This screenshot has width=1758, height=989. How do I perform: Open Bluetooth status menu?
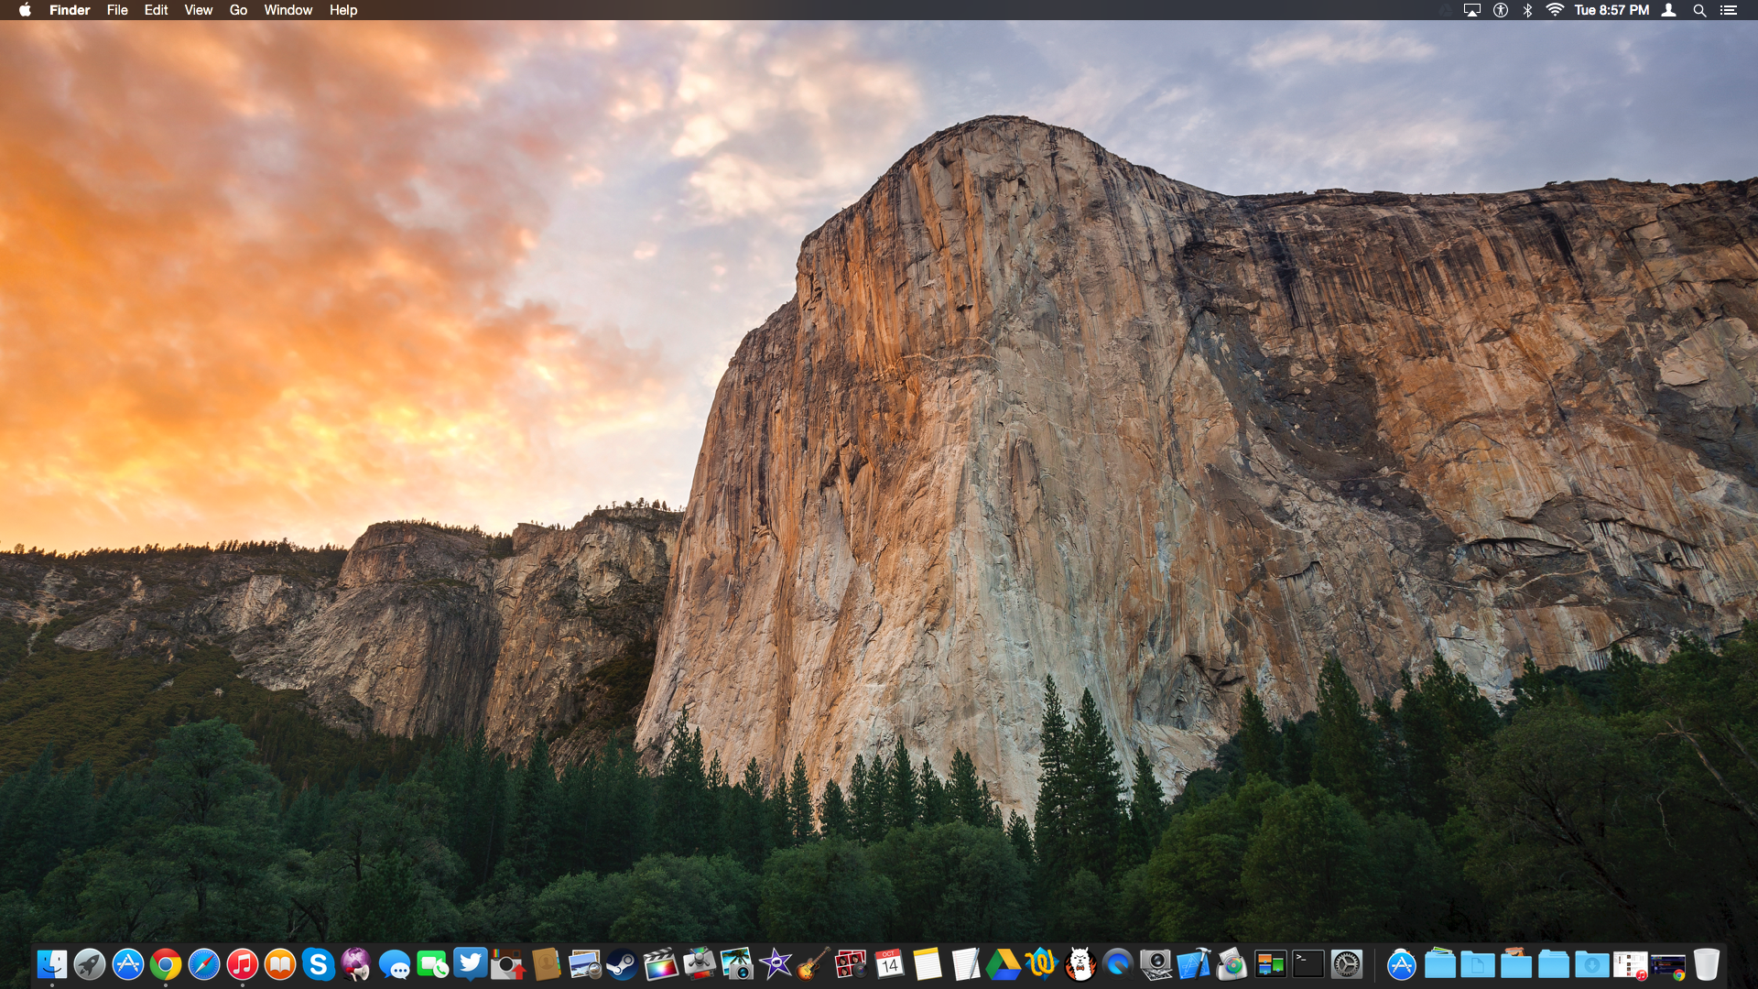(1527, 10)
